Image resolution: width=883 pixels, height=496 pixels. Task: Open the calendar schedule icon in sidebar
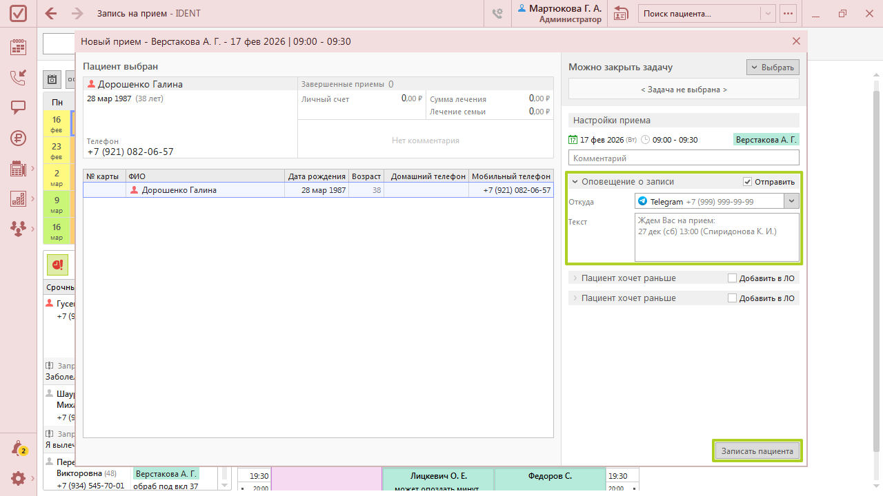tap(19, 47)
